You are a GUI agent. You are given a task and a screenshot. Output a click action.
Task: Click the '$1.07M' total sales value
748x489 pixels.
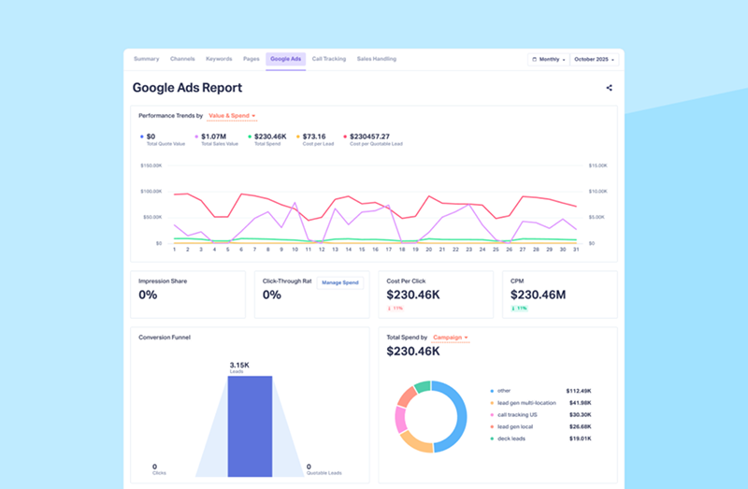click(214, 137)
